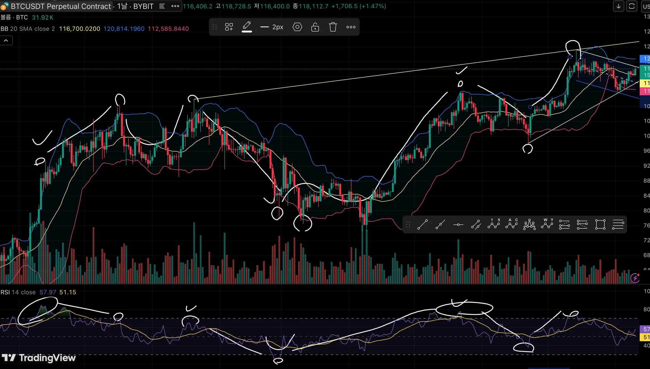Image resolution: width=650 pixels, height=369 pixels.
Task: Open the currency selector at top right
Action: pos(646,6)
